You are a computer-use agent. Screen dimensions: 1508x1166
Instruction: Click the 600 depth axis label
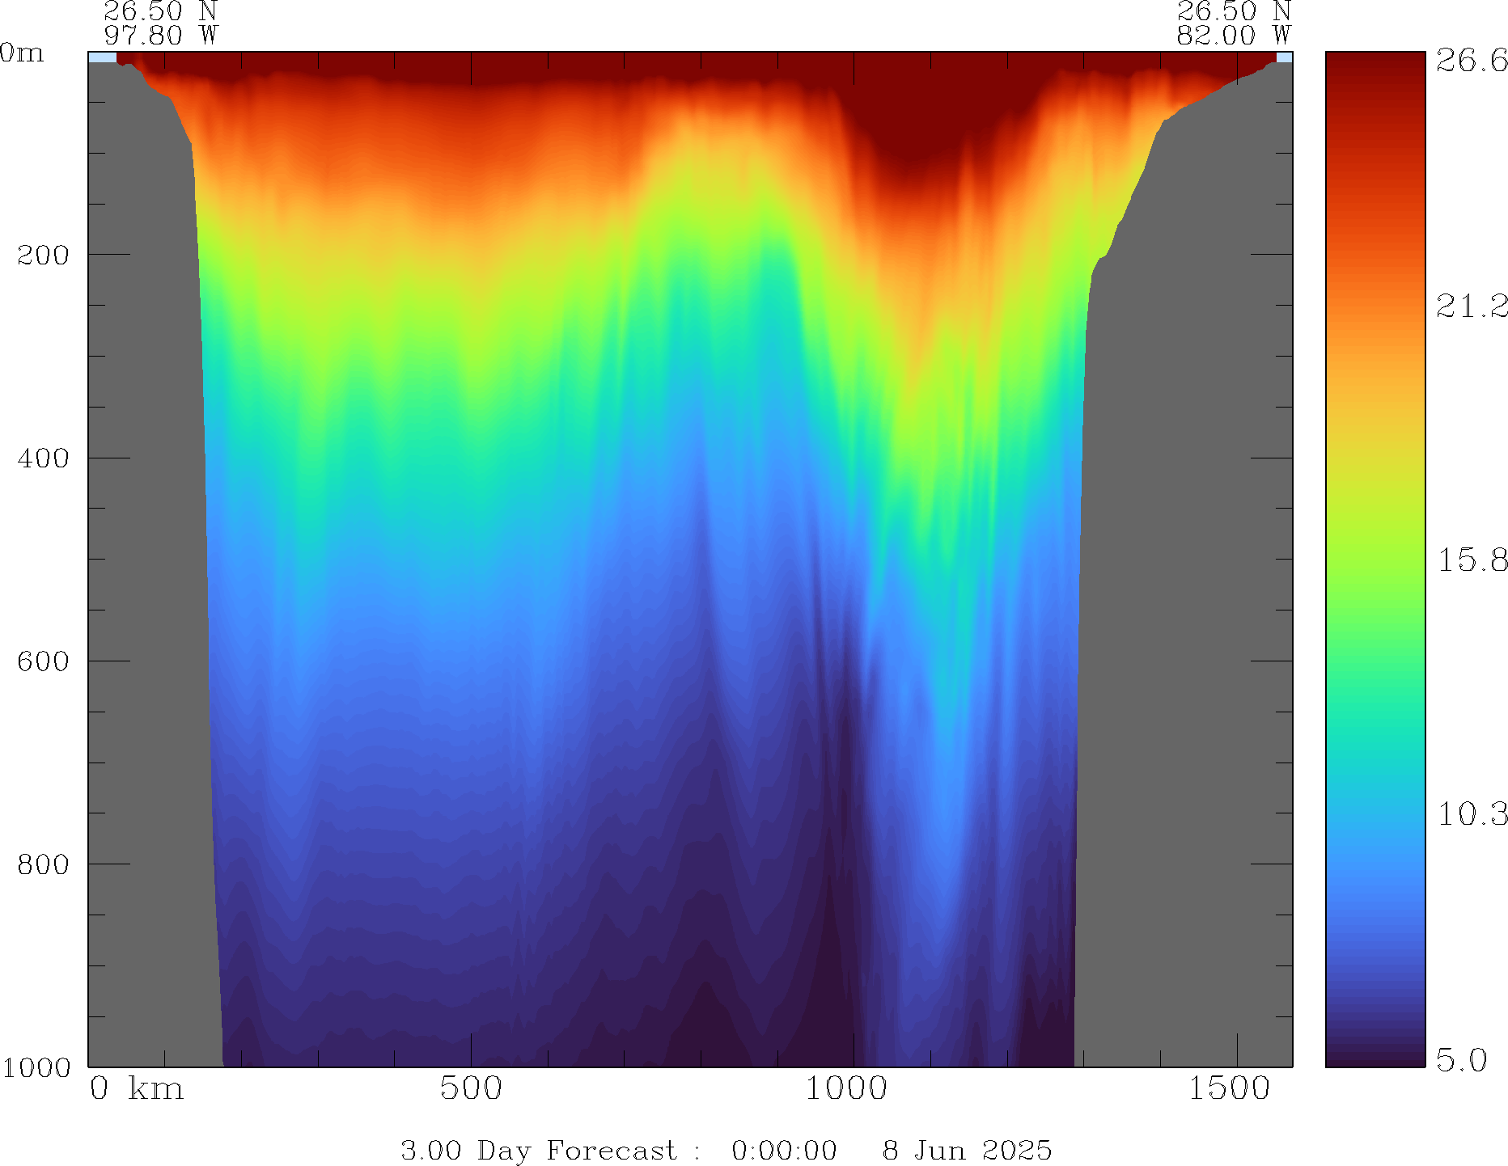[42, 661]
